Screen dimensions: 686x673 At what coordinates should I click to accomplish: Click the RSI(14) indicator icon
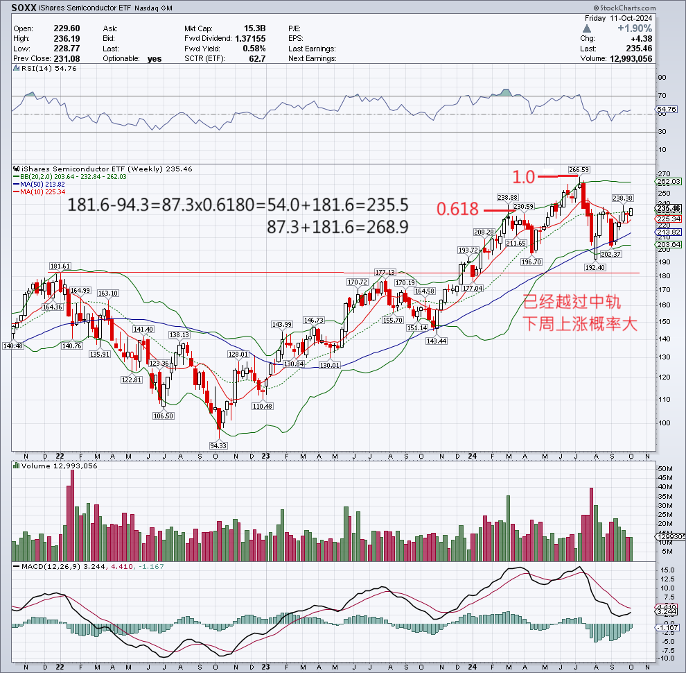point(16,69)
